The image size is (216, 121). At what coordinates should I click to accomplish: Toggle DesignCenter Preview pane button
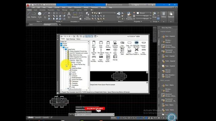pos(89,36)
